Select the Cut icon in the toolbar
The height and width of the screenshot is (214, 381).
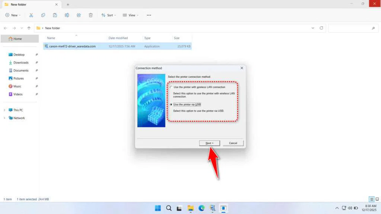tap(31, 15)
